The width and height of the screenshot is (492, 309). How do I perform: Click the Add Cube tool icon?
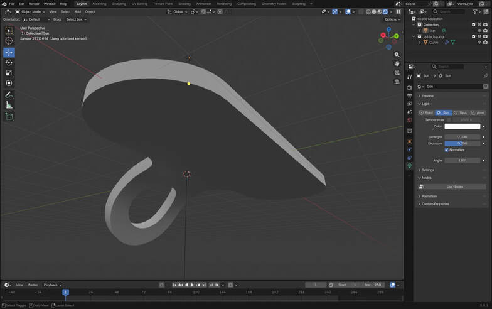point(9,117)
